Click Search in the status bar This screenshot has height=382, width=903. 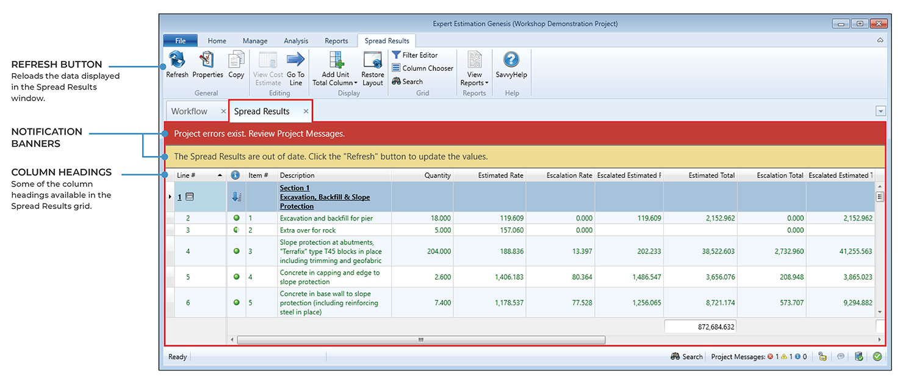(x=686, y=357)
